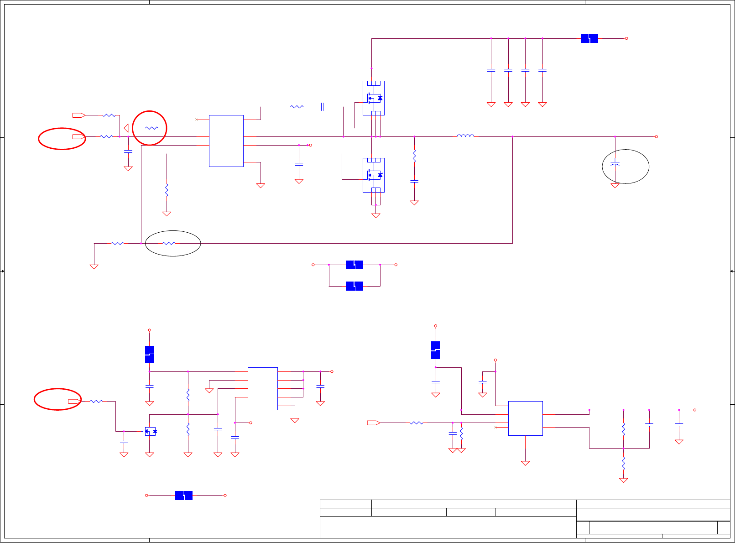This screenshot has width=735, height=543.
Task: Select the resistor inside the red circle
Action: point(151,128)
